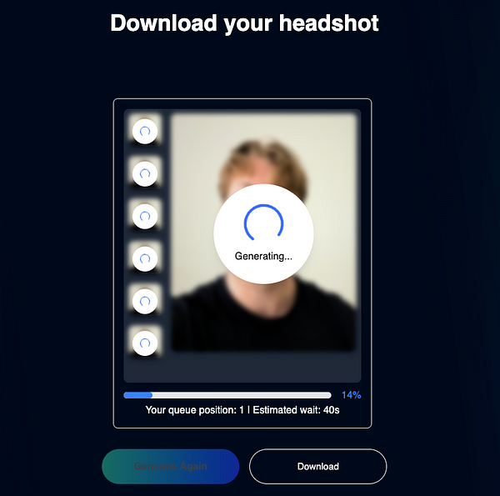Click the filled blue portion of progress bar
Screen dimensions: 500x496
click(x=137, y=395)
